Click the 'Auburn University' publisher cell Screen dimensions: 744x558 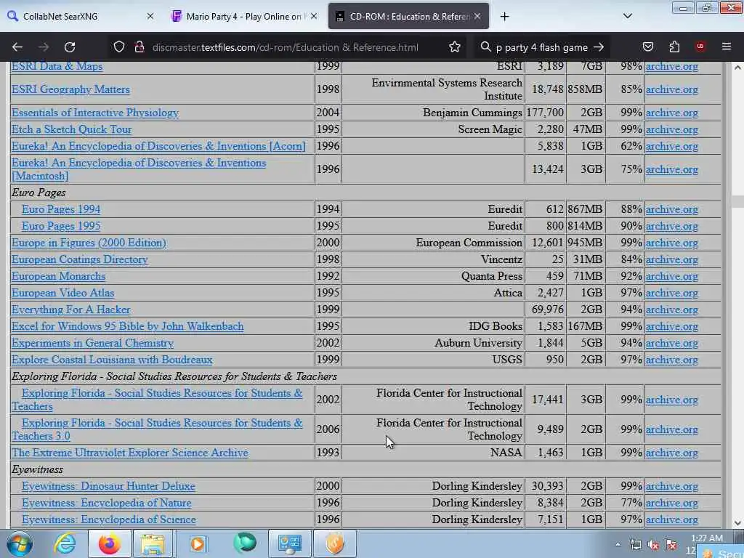tap(433, 343)
